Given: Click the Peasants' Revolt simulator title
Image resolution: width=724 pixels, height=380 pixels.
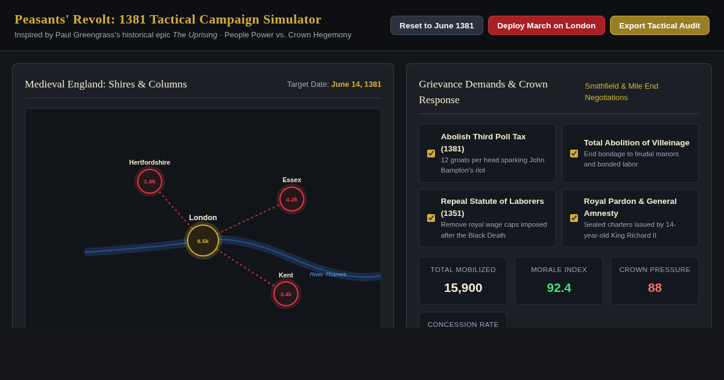Looking at the screenshot, I should 168,19.
